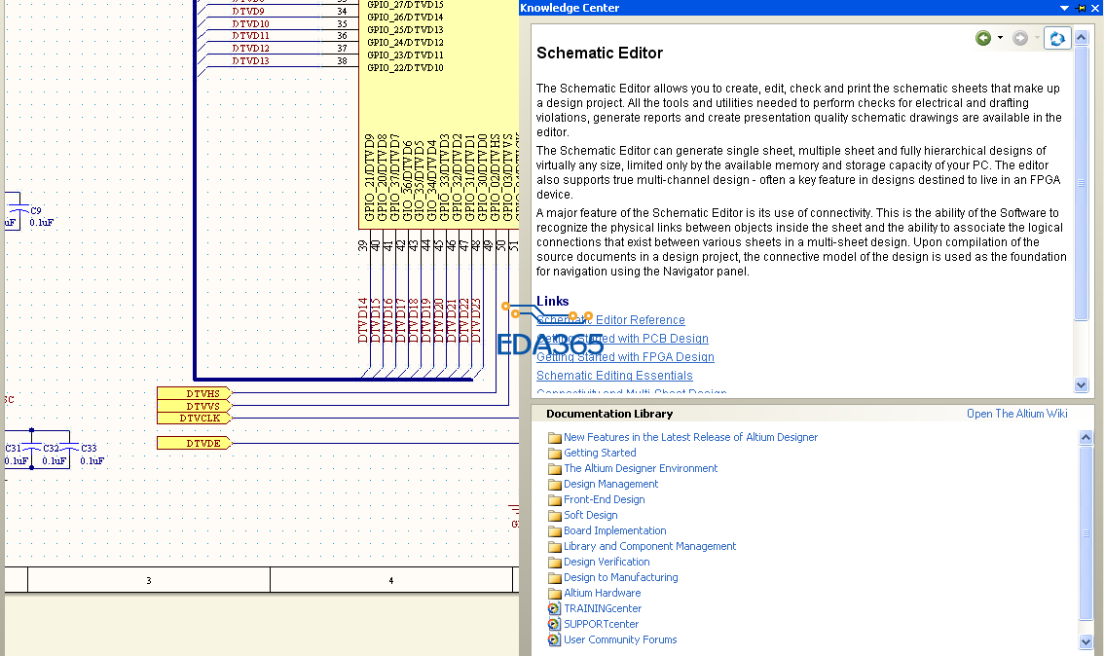This screenshot has width=1104, height=656.
Task: Select the Documentation Library header
Action: coord(609,414)
